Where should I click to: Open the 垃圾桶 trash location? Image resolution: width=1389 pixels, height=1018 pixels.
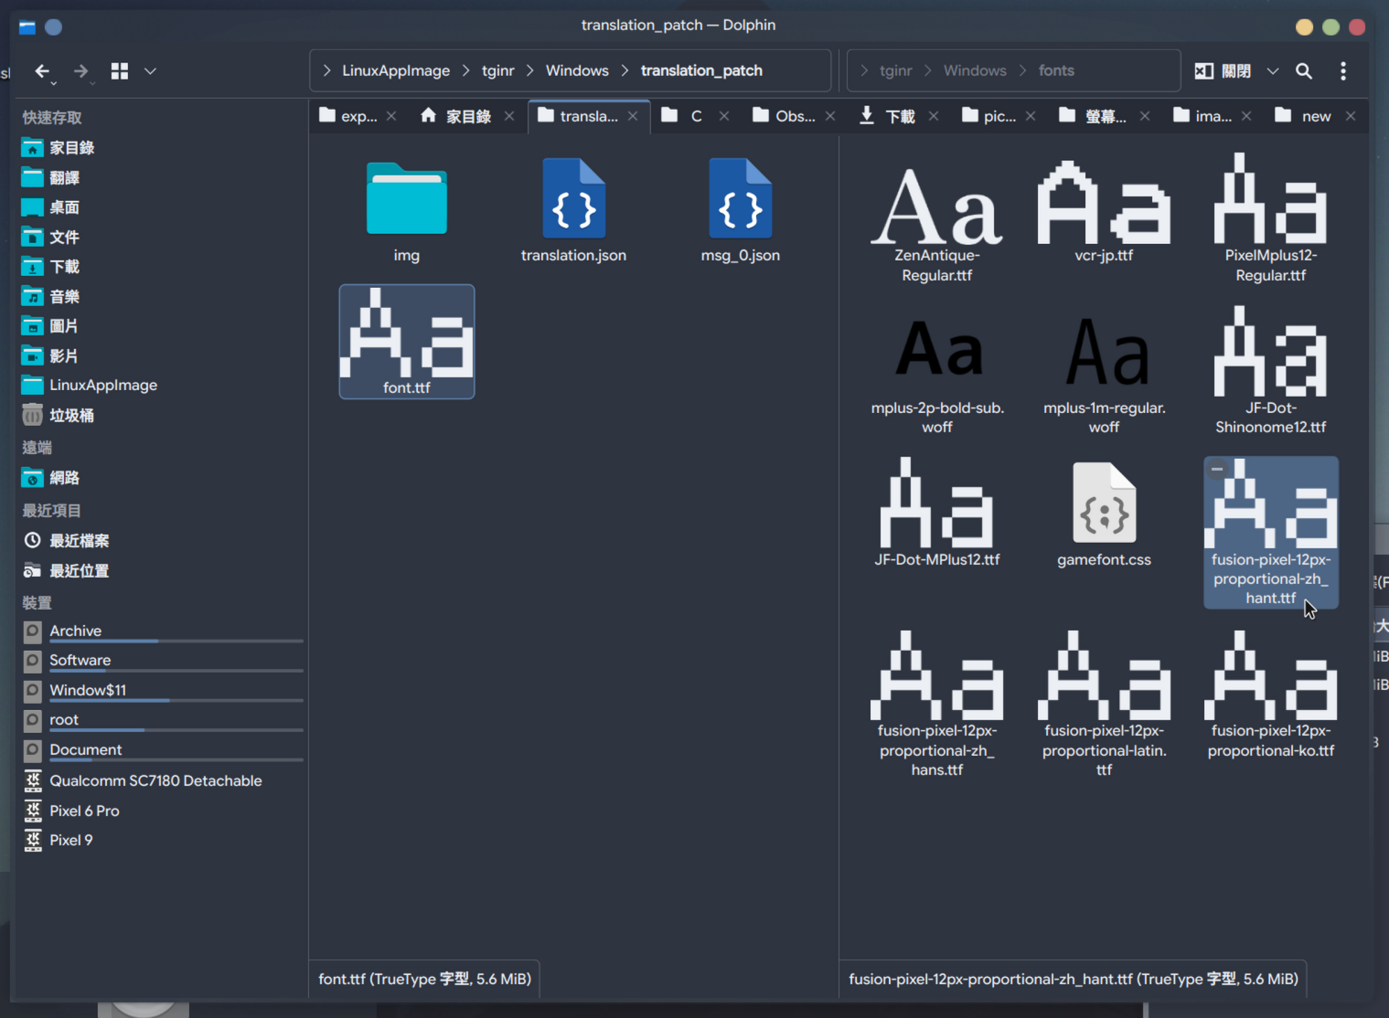(x=72, y=416)
